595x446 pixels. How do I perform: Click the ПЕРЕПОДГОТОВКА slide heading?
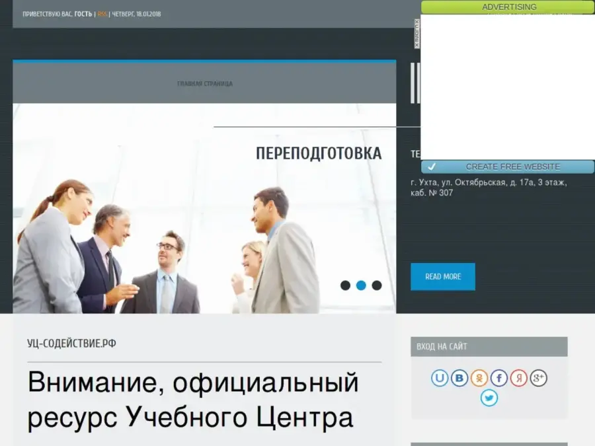click(x=319, y=153)
